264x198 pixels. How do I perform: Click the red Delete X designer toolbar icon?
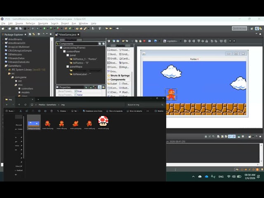pos(144,41)
